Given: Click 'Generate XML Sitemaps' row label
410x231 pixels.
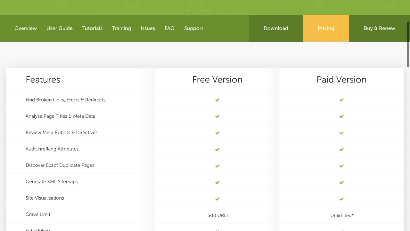Looking at the screenshot, I should point(52,182).
